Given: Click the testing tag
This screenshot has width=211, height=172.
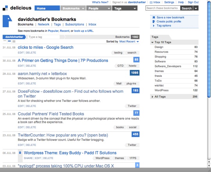Looking at the screenshot, I should click(118, 53).
